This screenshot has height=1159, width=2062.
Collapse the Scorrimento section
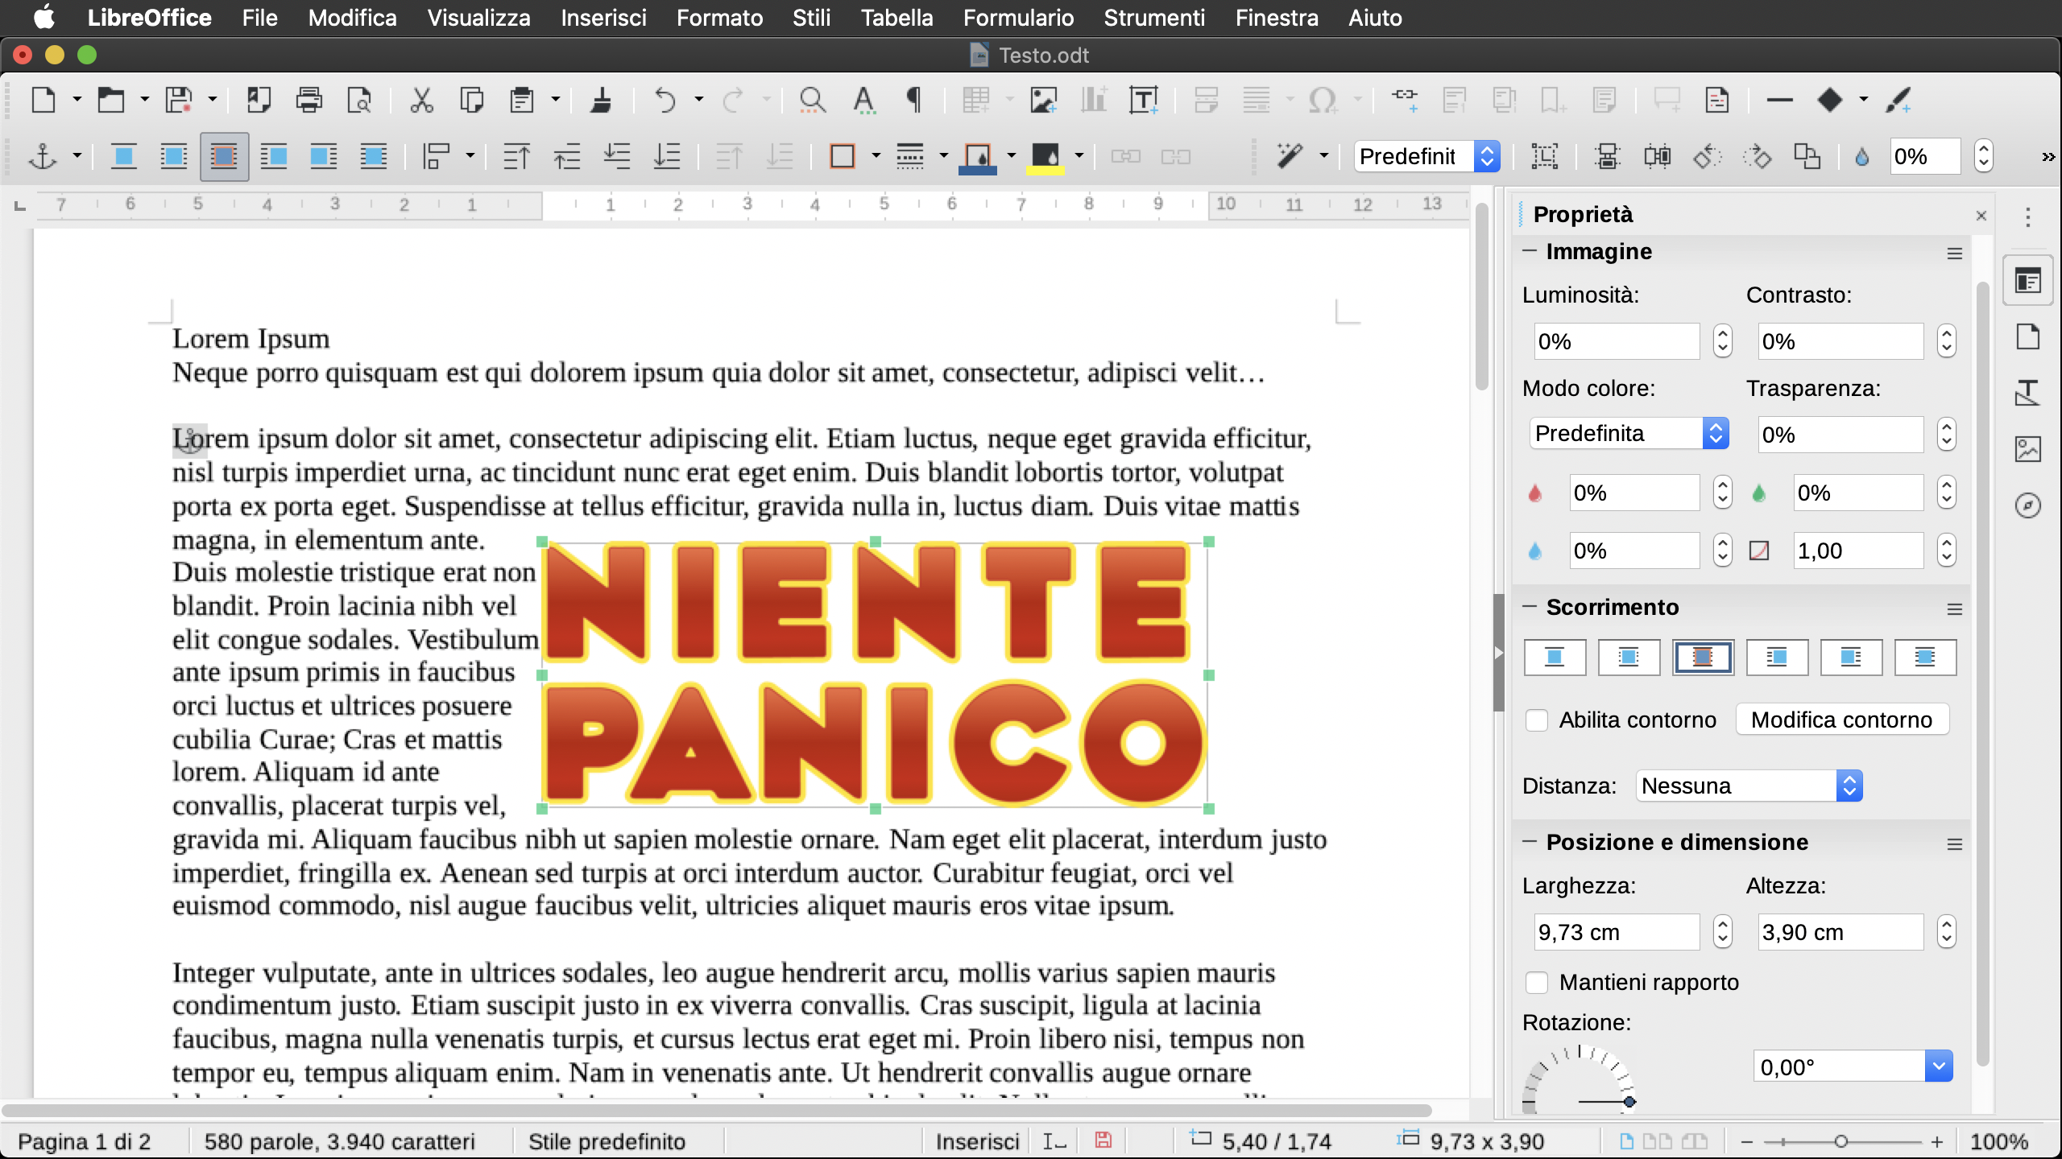1530,607
